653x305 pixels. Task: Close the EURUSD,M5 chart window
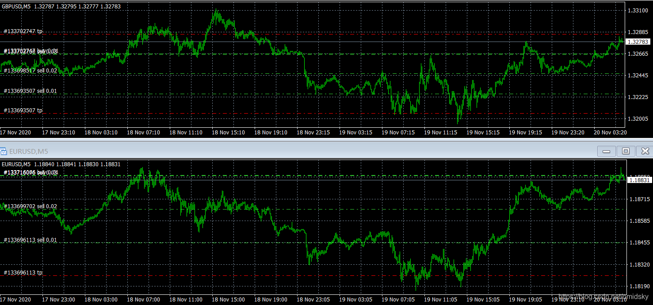645,151
